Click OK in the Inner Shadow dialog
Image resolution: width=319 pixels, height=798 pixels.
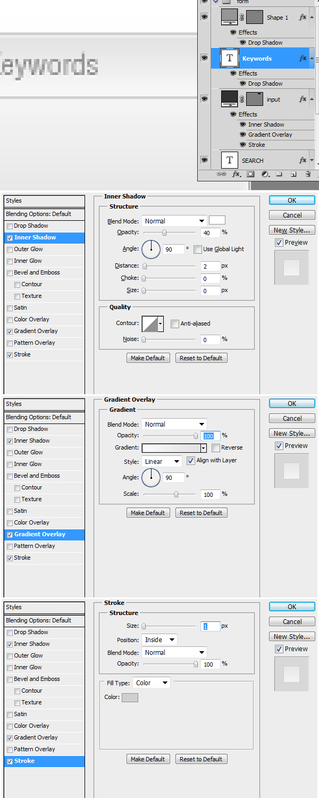[292, 201]
